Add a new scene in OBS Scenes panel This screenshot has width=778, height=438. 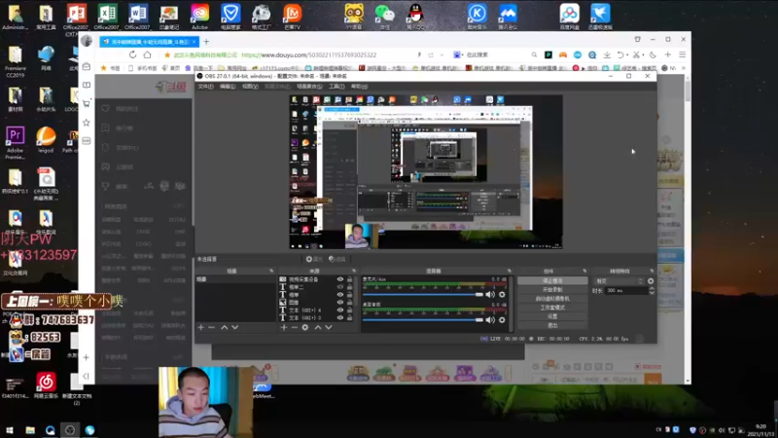coord(201,327)
